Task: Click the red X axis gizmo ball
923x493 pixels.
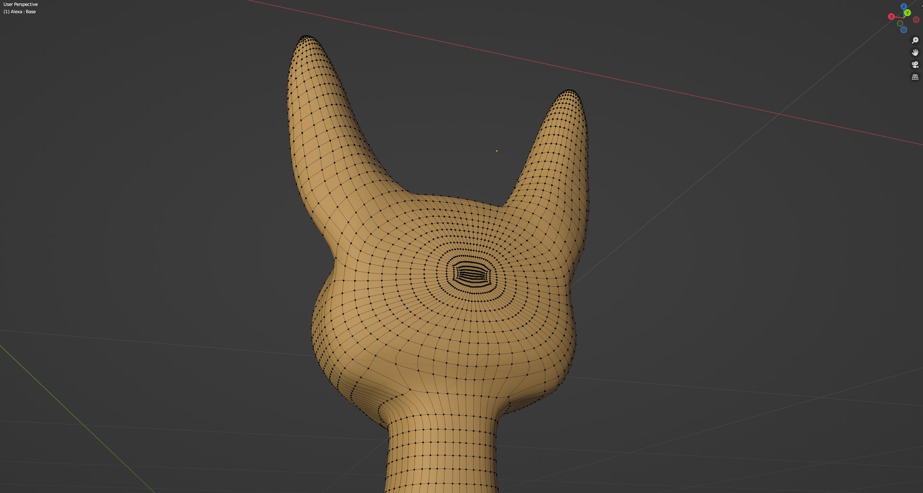Action: point(891,16)
